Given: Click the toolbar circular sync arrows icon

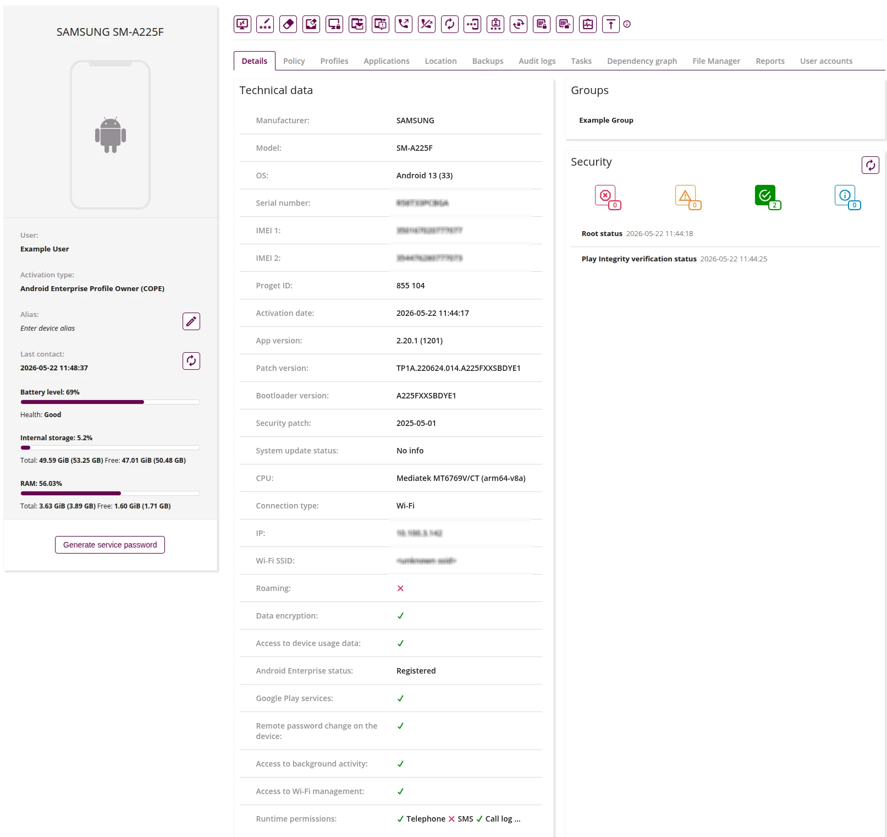Looking at the screenshot, I should pyautogui.click(x=450, y=24).
